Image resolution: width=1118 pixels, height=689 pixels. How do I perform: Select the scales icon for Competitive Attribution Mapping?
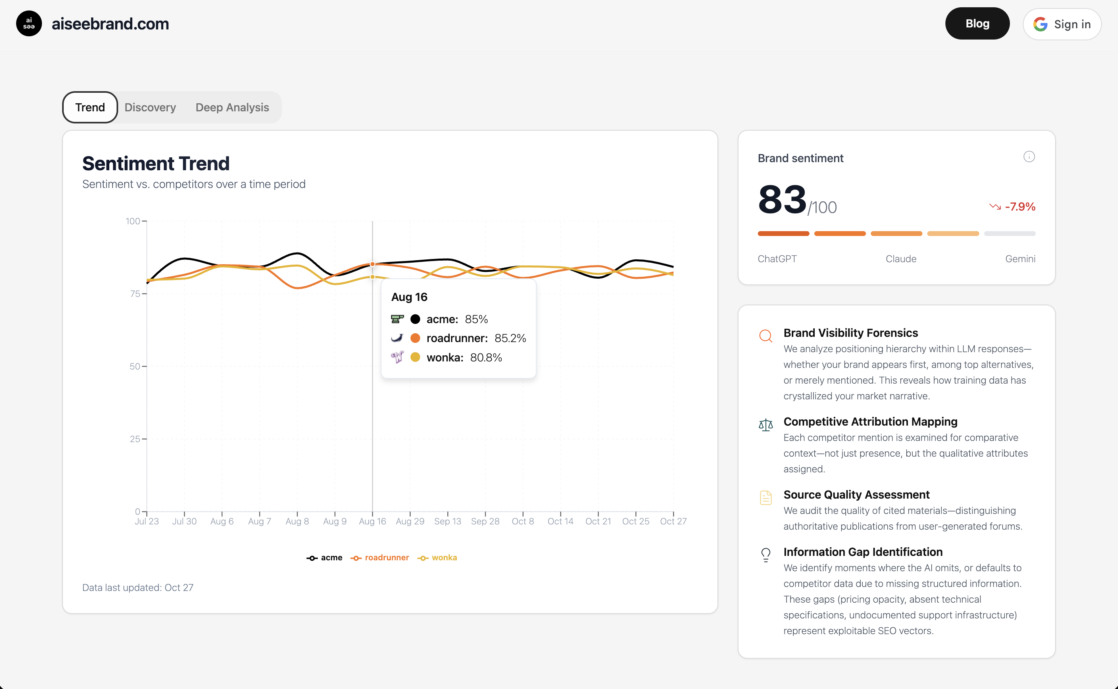point(766,425)
